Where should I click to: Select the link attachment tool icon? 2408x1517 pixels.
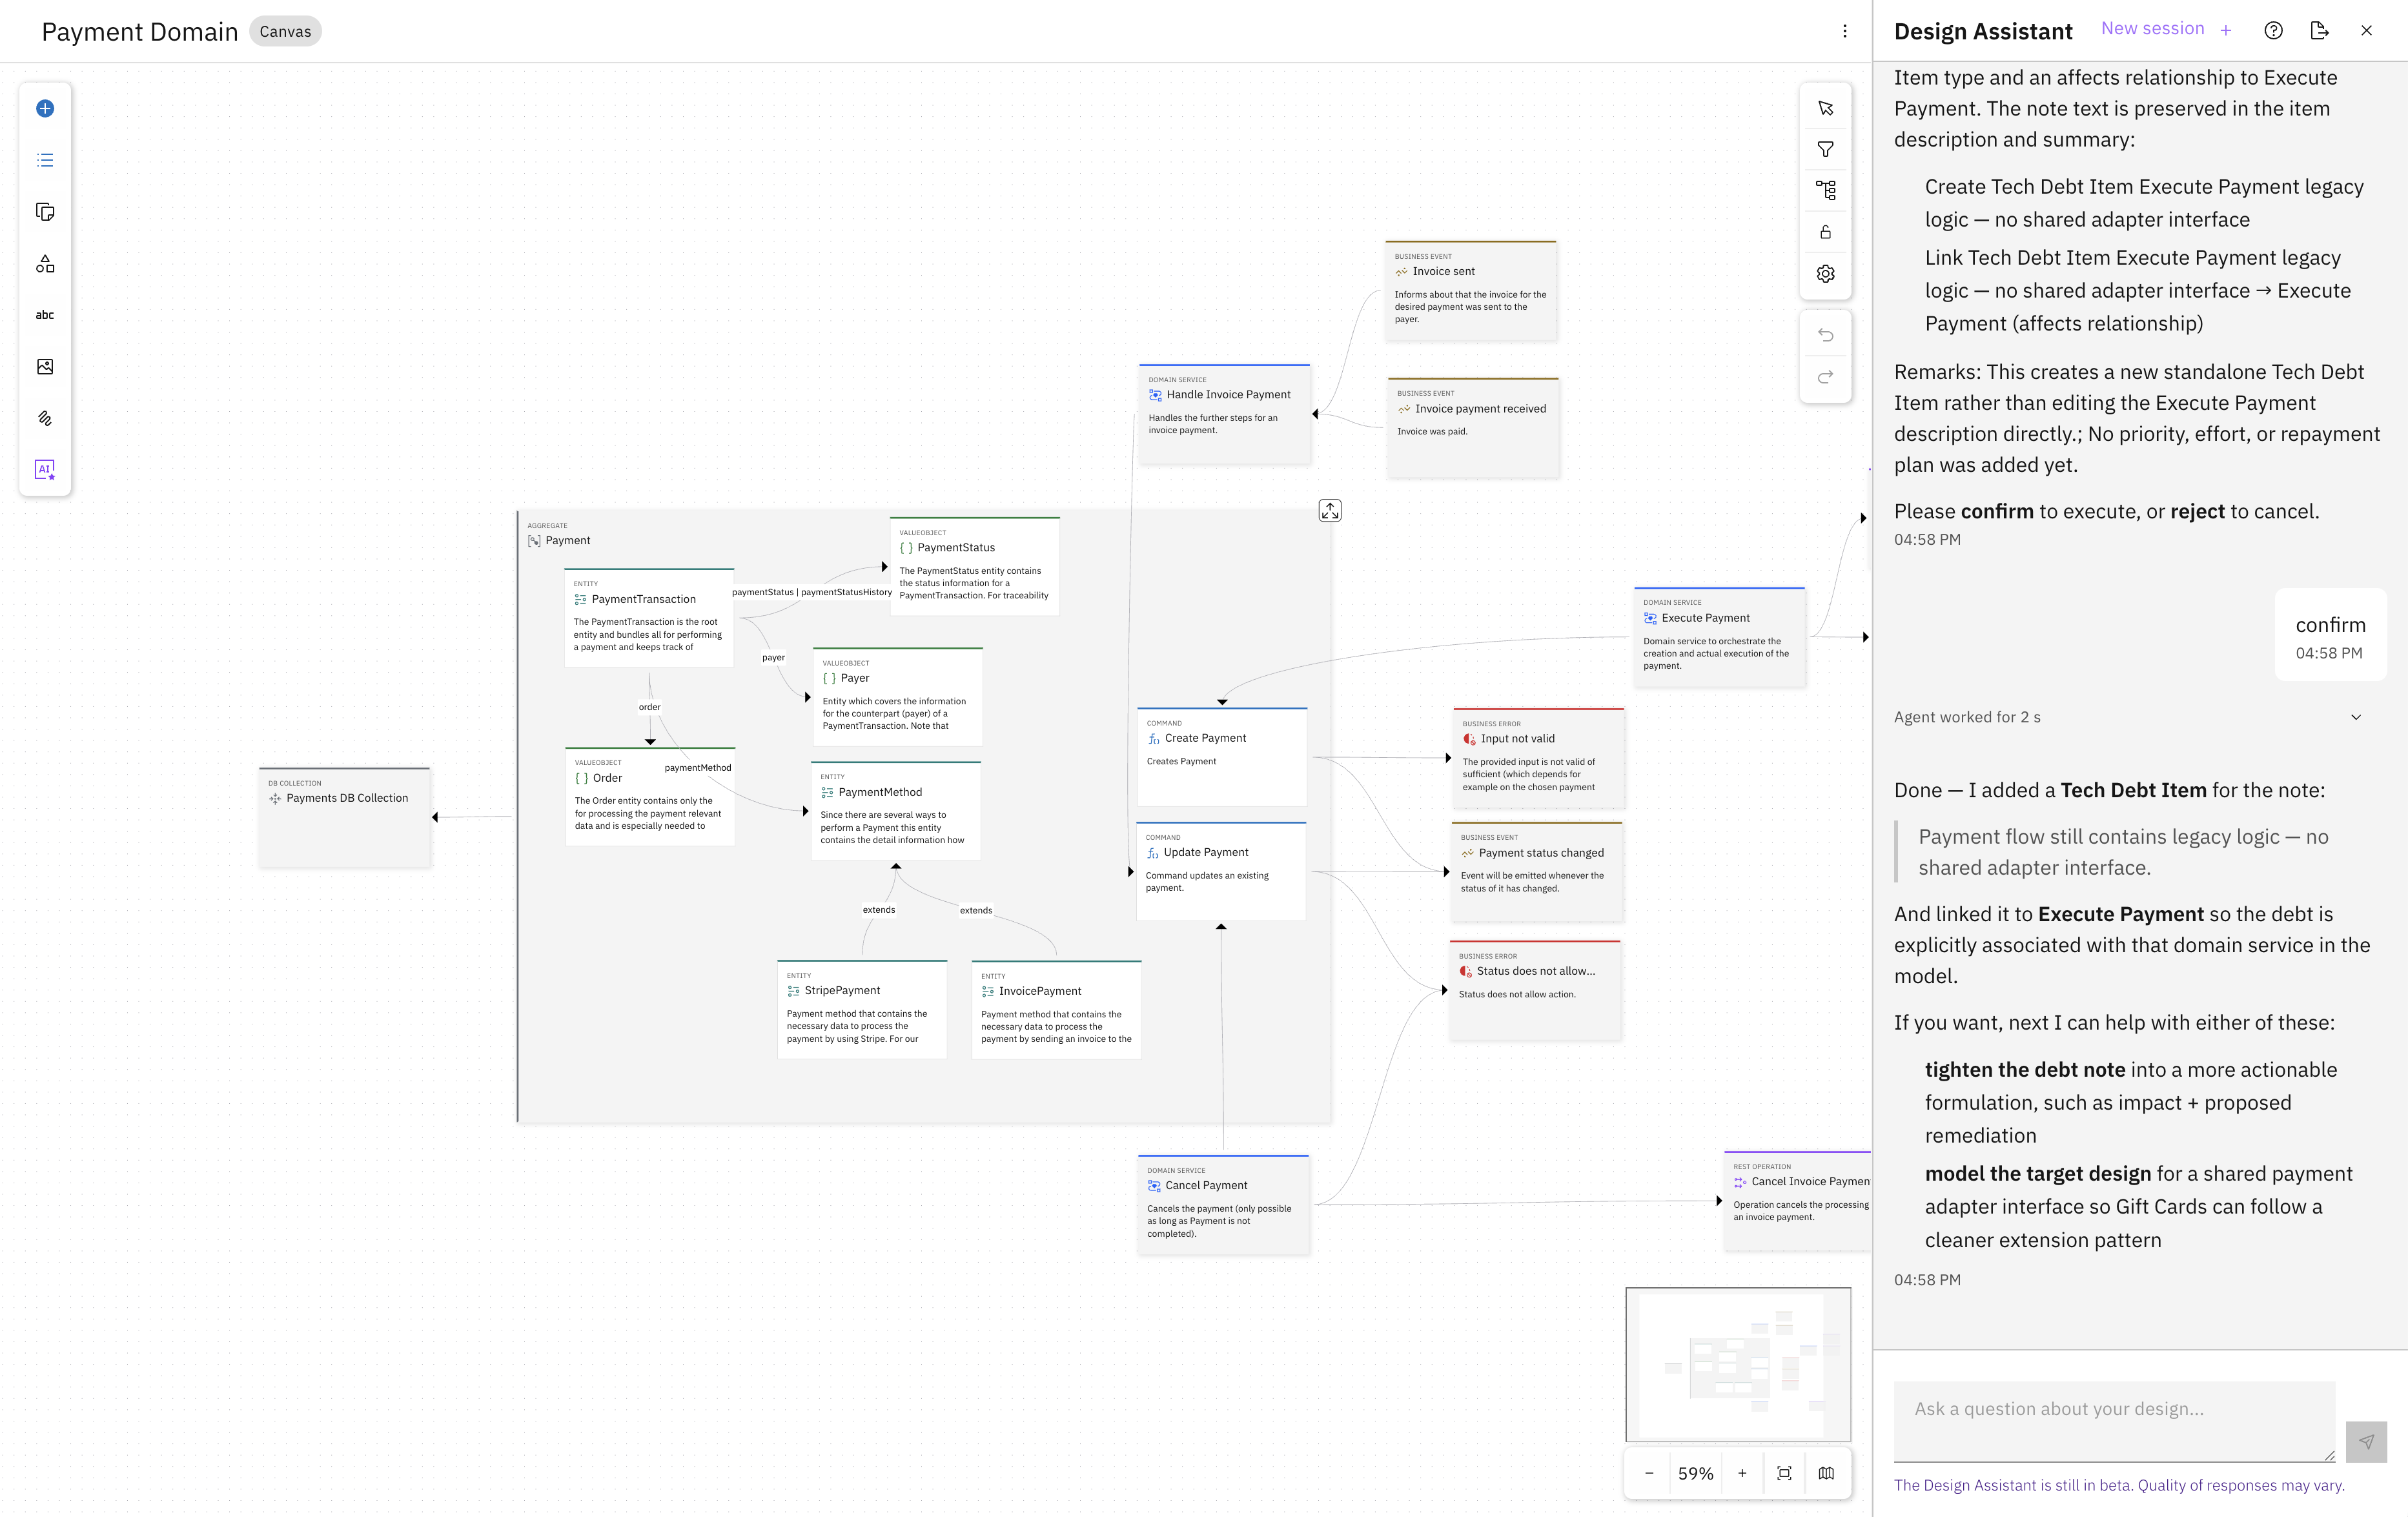click(x=45, y=419)
